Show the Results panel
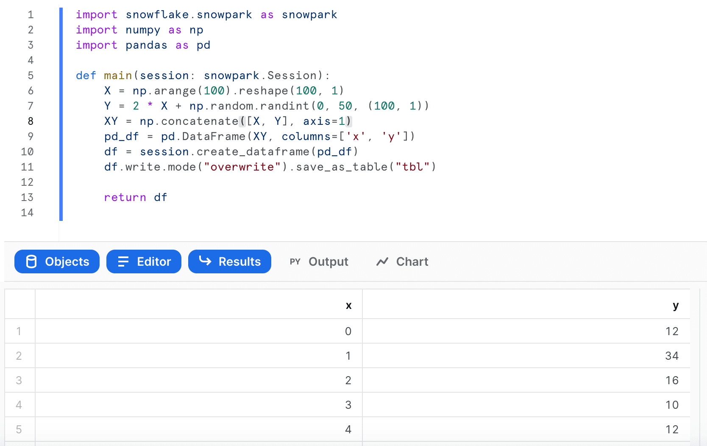The height and width of the screenshot is (446, 707). coord(229,262)
